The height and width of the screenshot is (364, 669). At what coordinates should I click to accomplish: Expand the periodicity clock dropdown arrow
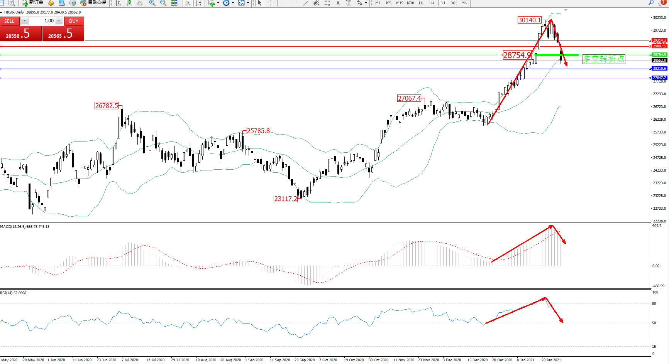233,3
